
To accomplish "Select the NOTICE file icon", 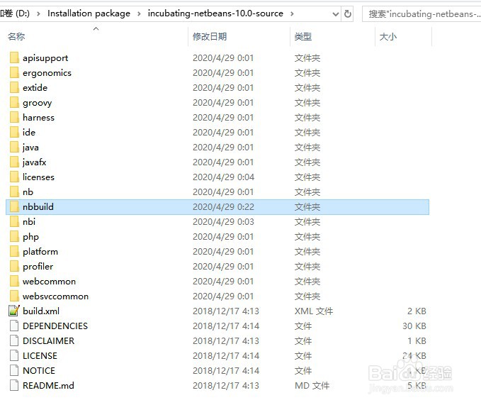I will [14, 371].
